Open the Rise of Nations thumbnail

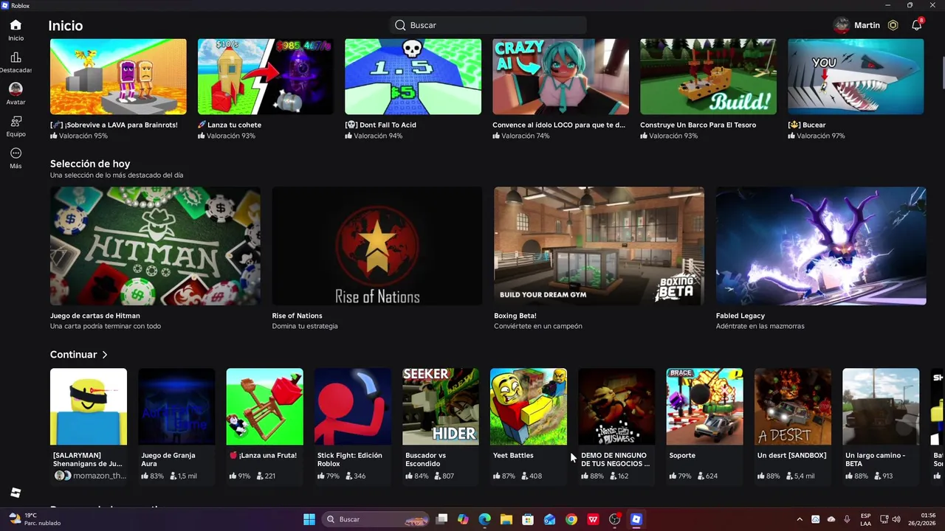pyautogui.click(x=377, y=246)
